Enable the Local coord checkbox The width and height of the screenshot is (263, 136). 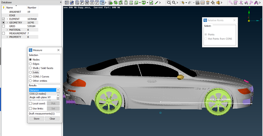coord(30,103)
